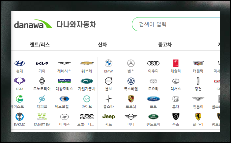Select the Audi (아우디) rings logo
231x143 pixels.
(153, 63)
